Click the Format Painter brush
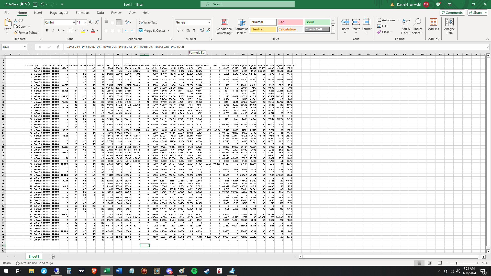 point(16,32)
